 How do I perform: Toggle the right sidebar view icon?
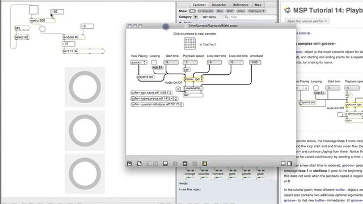(x=289, y=164)
